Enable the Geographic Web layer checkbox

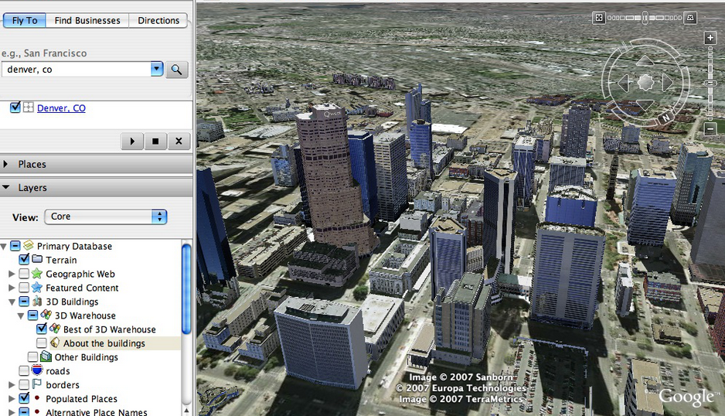24,274
